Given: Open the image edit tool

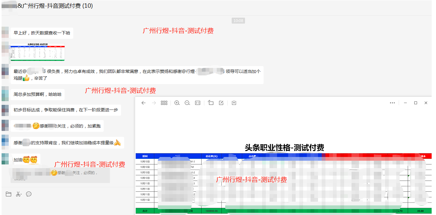Looking at the screenshot, I should (221, 103).
